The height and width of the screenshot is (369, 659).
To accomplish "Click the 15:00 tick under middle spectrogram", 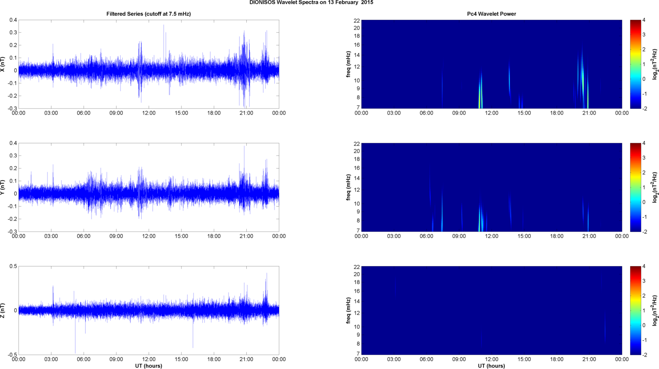I will pyautogui.click(x=524, y=236).
